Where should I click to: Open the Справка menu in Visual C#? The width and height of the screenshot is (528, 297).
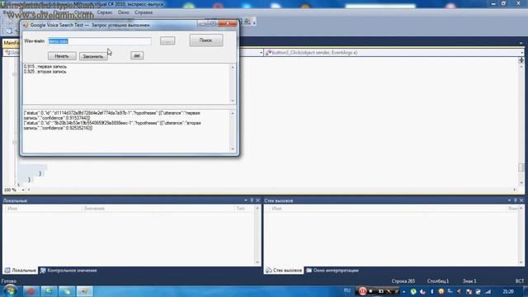[144, 12]
